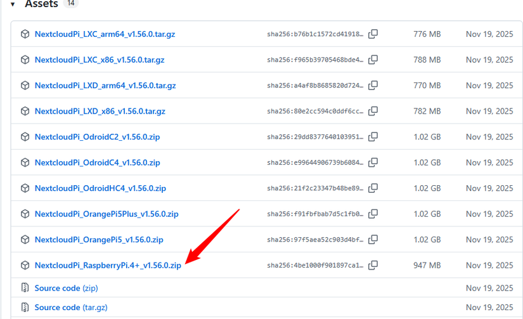Viewport: 523px width, 319px height.
Task: Click the 782 MB file size
Action: coord(427,111)
